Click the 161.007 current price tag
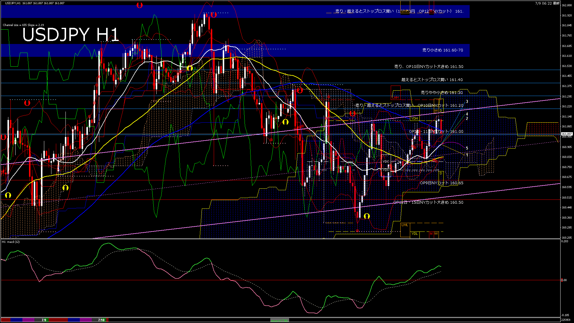This screenshot has width=574, height=323. click(567, 134)
